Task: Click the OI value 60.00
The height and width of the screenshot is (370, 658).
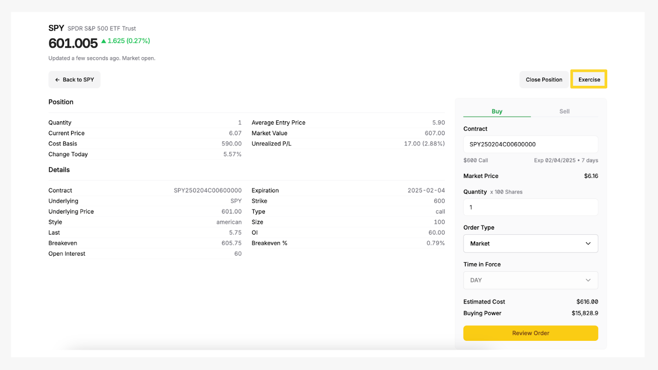Action: [436, 233]
